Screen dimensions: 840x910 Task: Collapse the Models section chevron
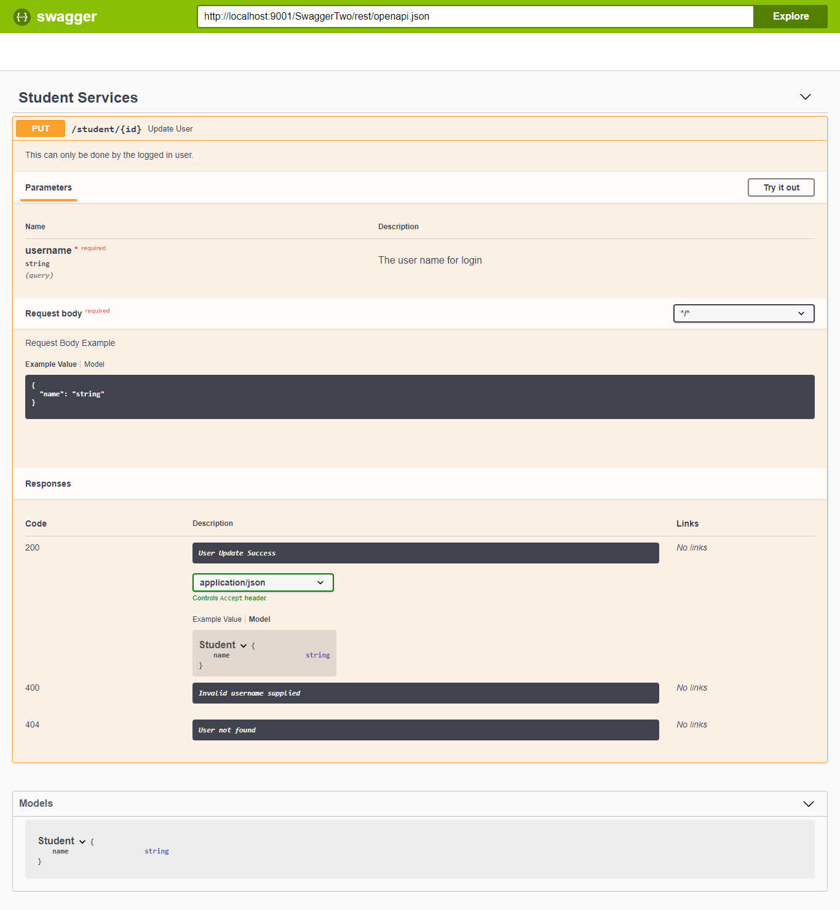809,804
